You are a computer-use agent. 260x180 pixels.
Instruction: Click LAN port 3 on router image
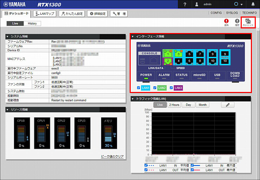[x=178, y=53]
